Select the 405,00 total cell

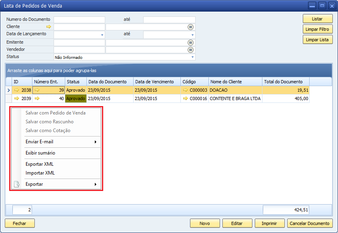[x=286, y=98]
